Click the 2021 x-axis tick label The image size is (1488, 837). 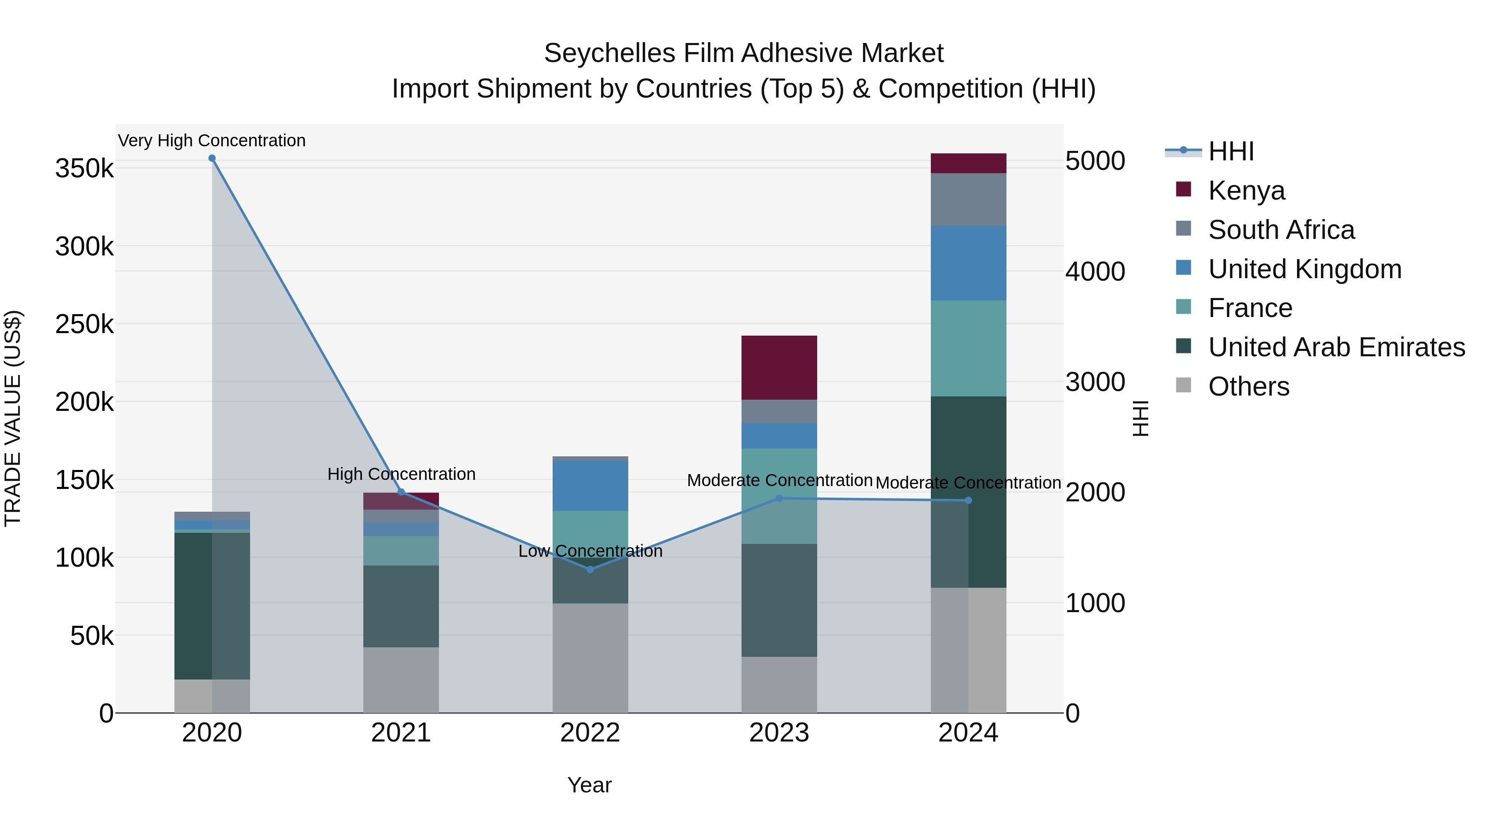(401, 733)
